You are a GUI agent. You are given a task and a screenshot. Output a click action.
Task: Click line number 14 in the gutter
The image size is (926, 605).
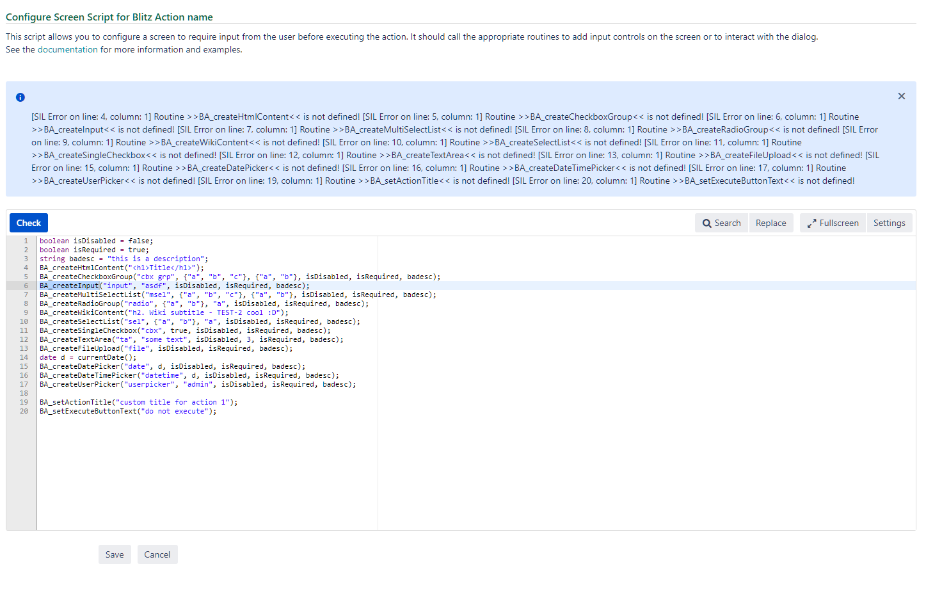point(24,357)
